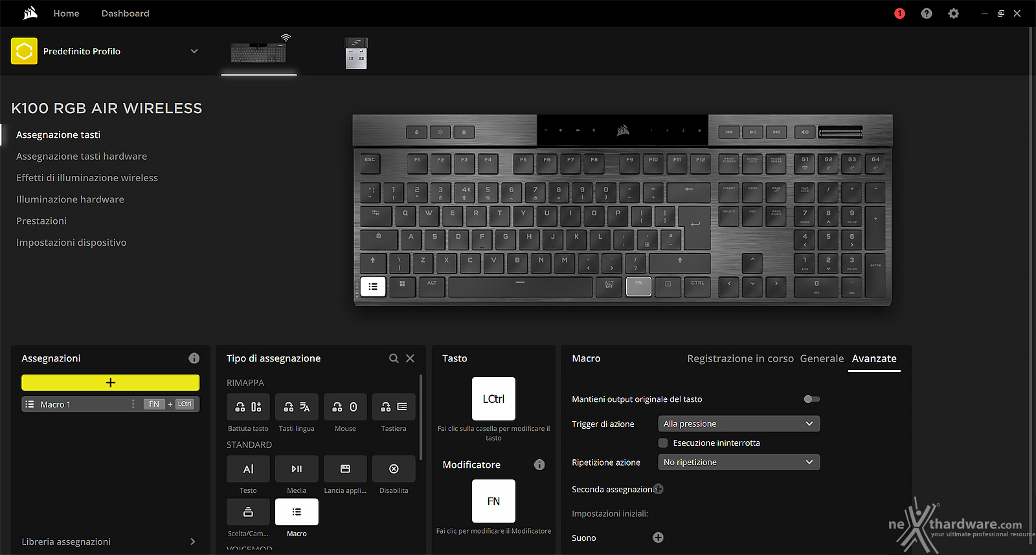Select Assegnazione tasti section
This screenshot has height=555, width=1036.
(x=58, y=135)
